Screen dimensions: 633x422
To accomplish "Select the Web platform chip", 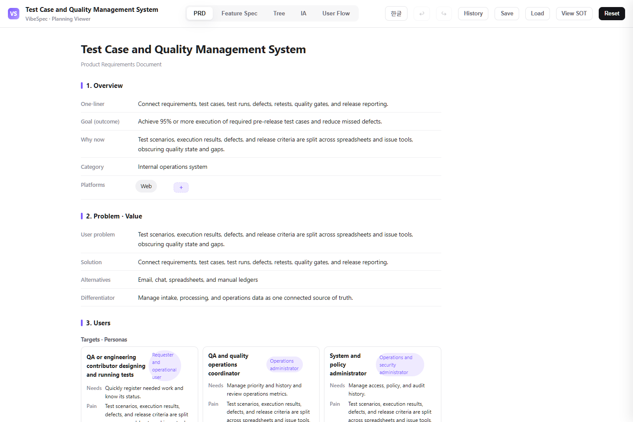I will point(146,186).
